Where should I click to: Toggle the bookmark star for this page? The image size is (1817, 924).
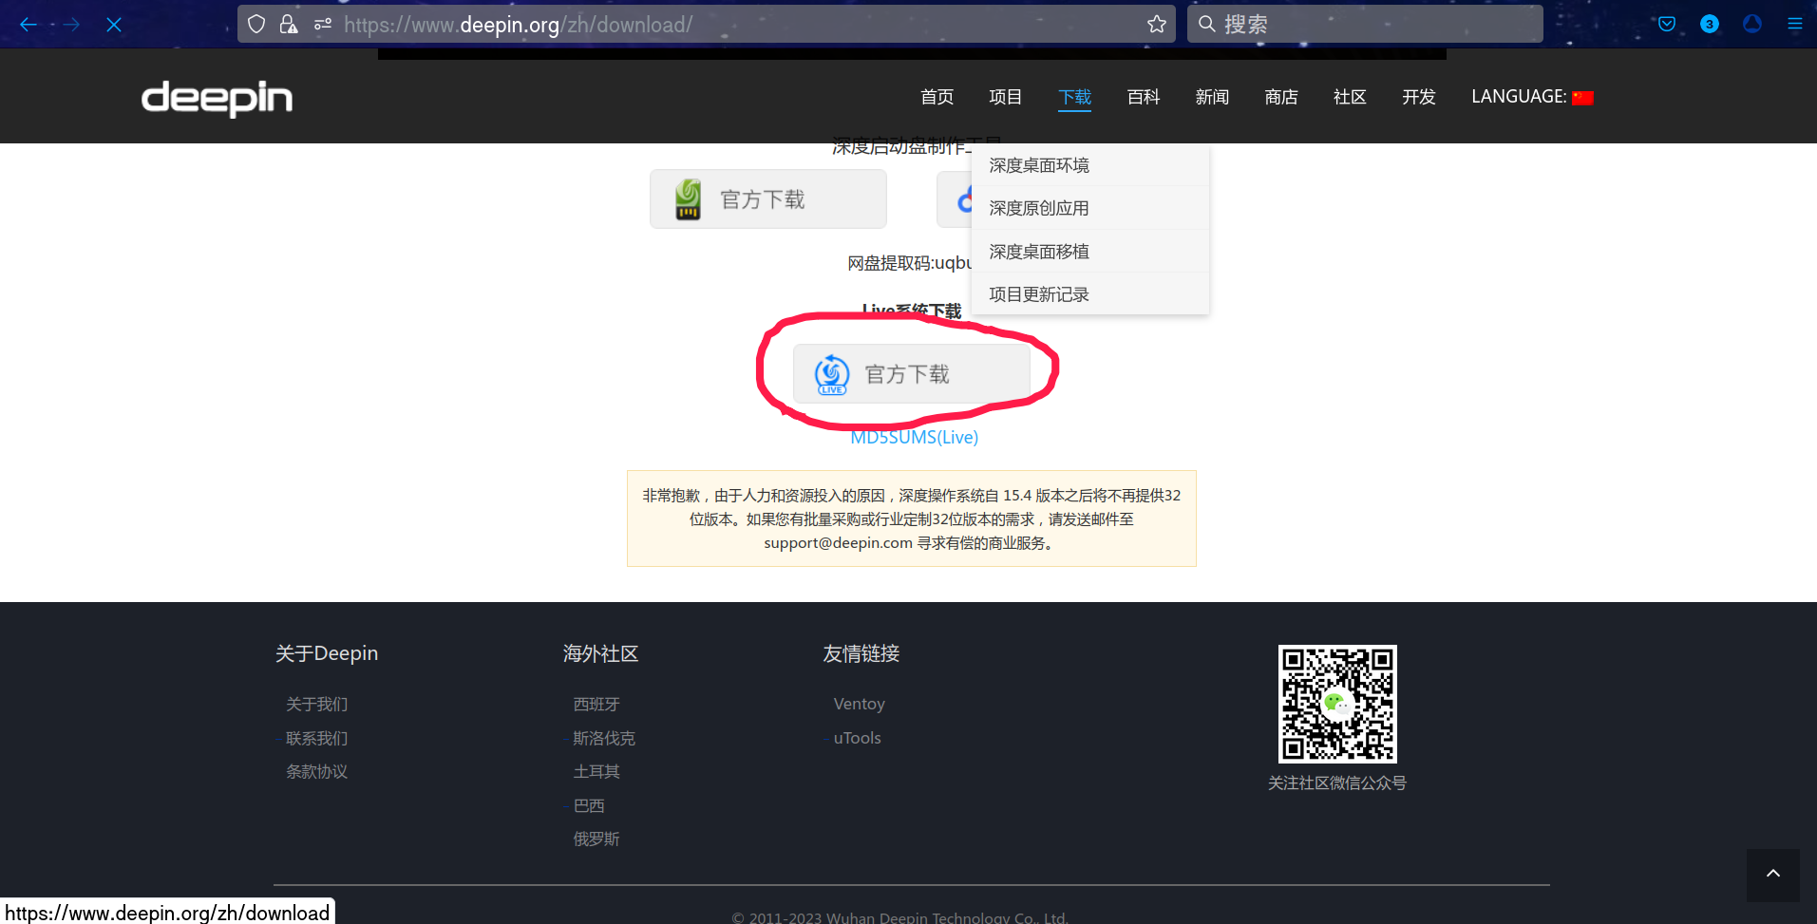(x=1156, y=24)
